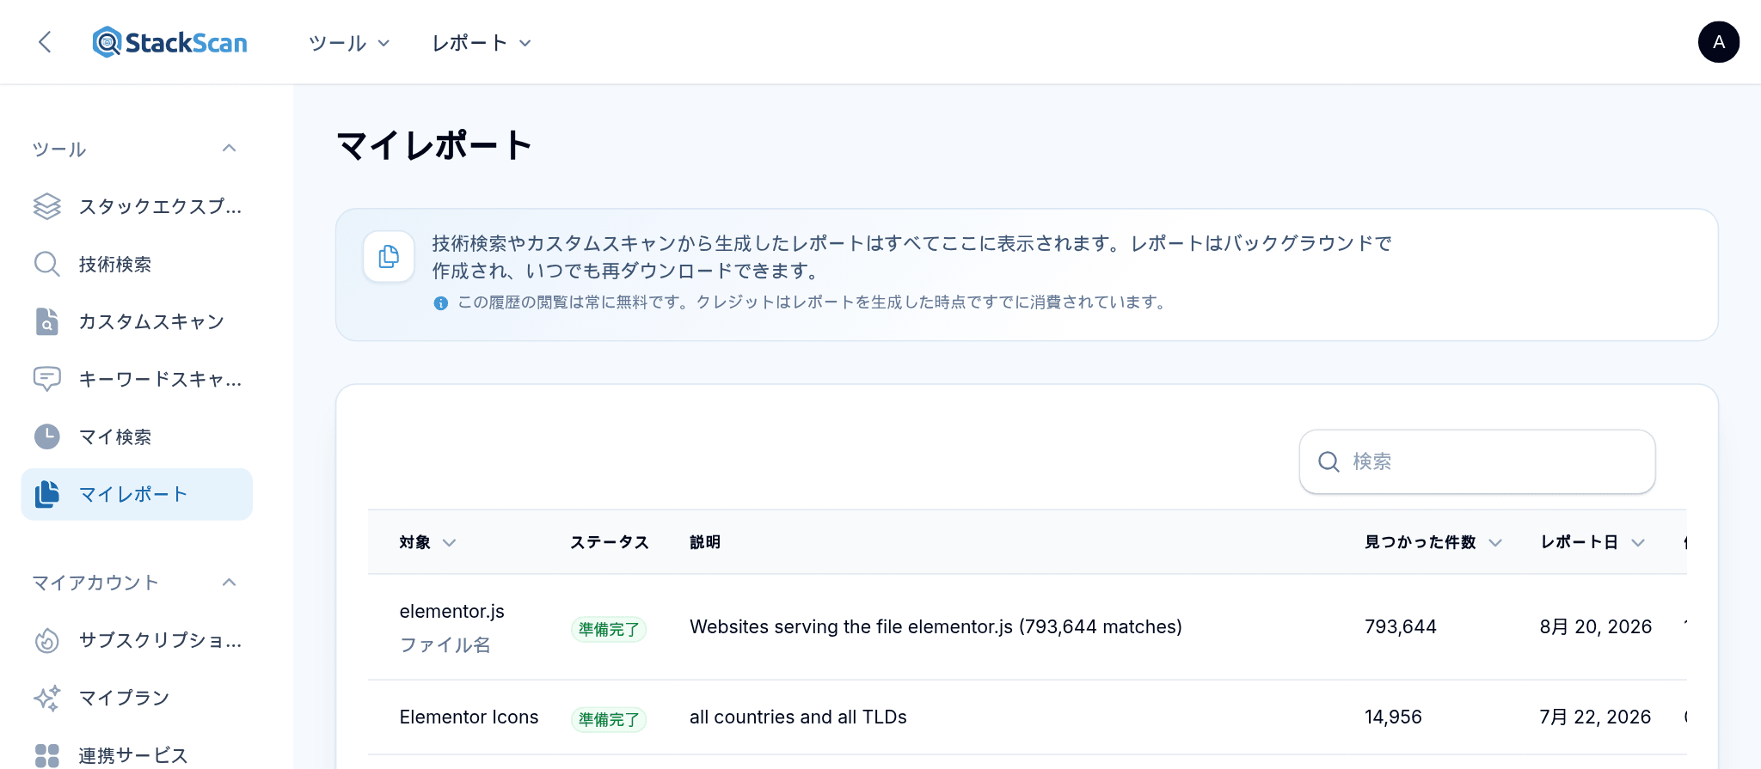Screen dimensions: 1761x769
Task: Click the Elementor Icons target cell
Action: click(x=469, y=717)
